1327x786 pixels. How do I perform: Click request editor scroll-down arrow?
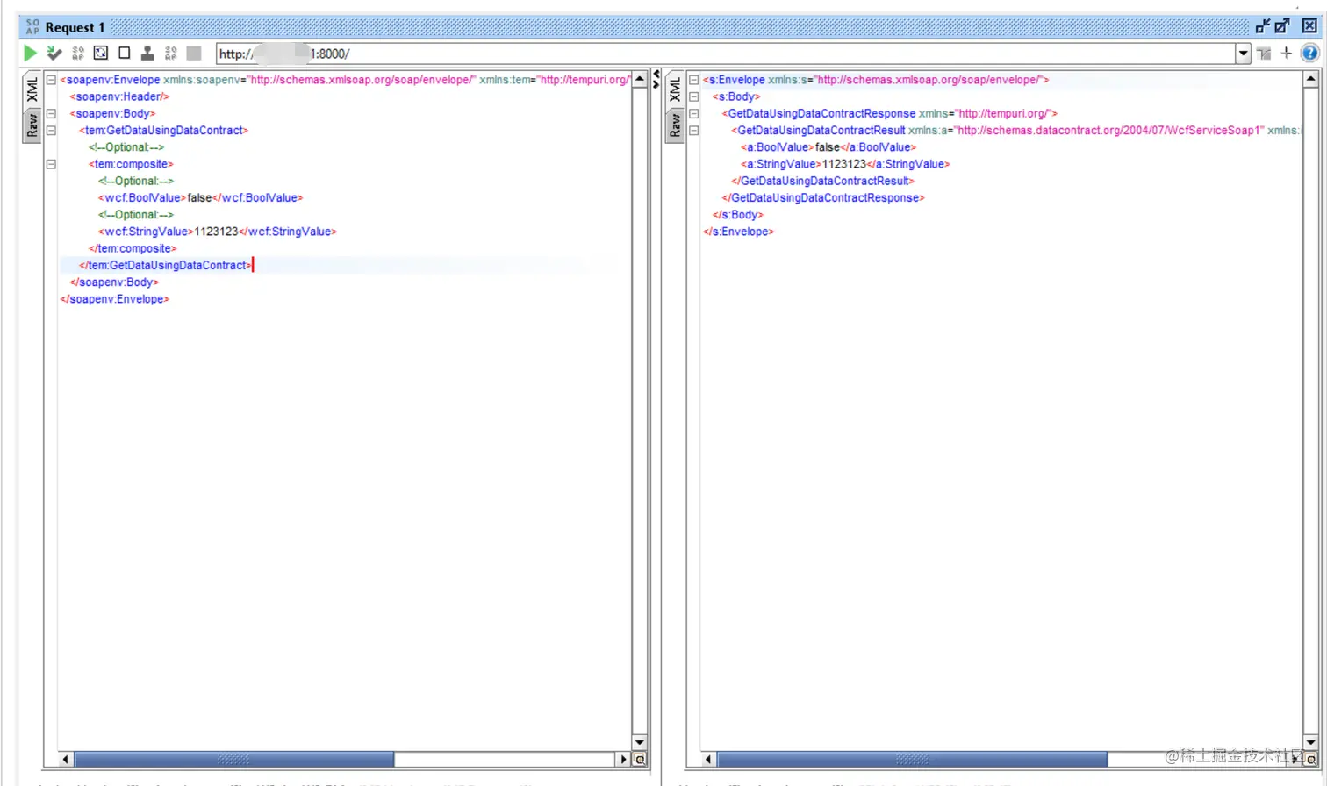pos(640,742)
